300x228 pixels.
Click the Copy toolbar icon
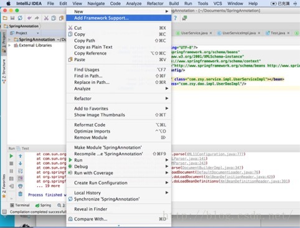pos(54,18)
